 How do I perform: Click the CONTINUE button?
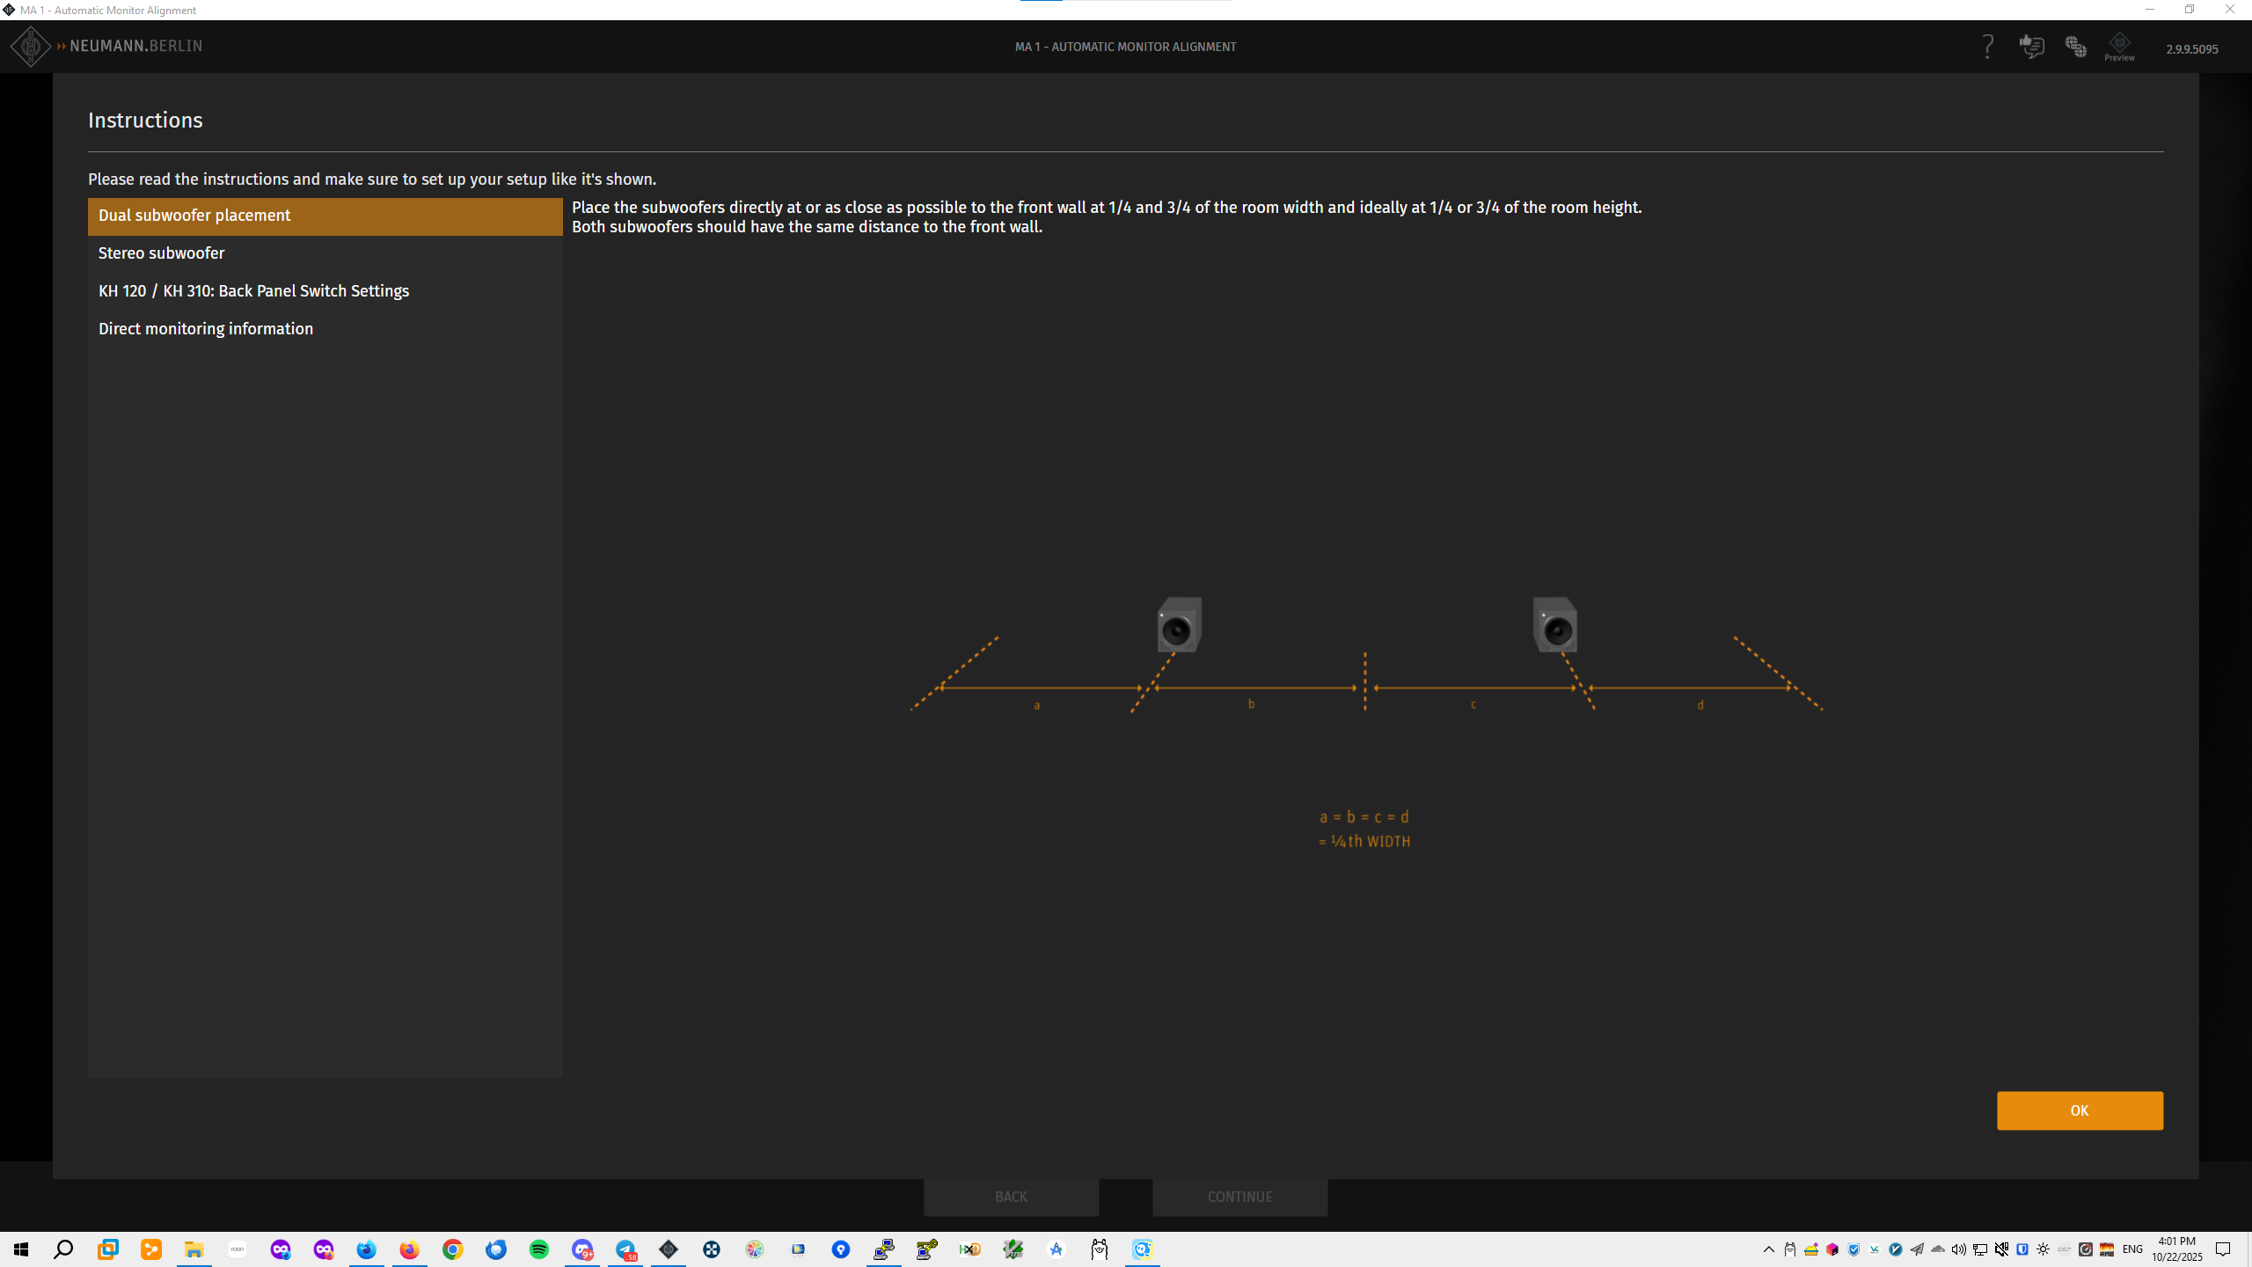[1239, 1197]
